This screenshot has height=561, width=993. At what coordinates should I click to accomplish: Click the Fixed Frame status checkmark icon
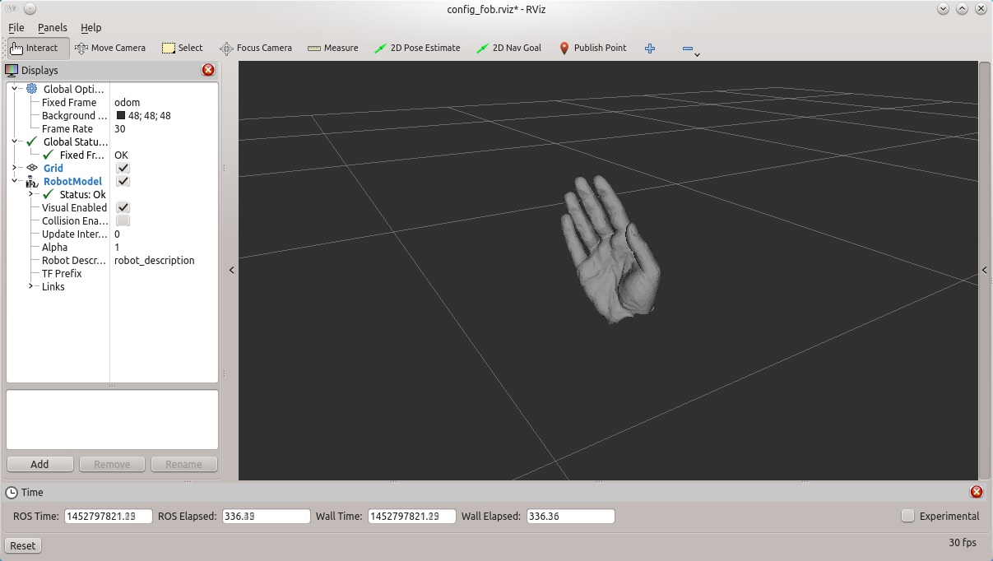click(49, 155)
